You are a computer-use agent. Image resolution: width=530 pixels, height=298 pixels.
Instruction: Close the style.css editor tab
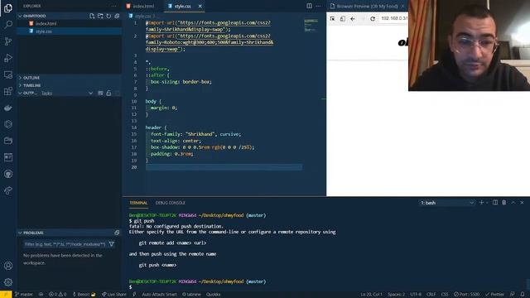[x=200, y=6]
